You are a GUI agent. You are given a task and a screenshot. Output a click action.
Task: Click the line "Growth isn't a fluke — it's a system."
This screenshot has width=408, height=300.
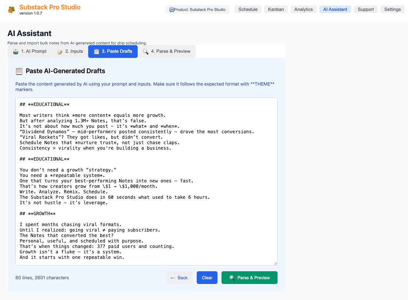71,252
